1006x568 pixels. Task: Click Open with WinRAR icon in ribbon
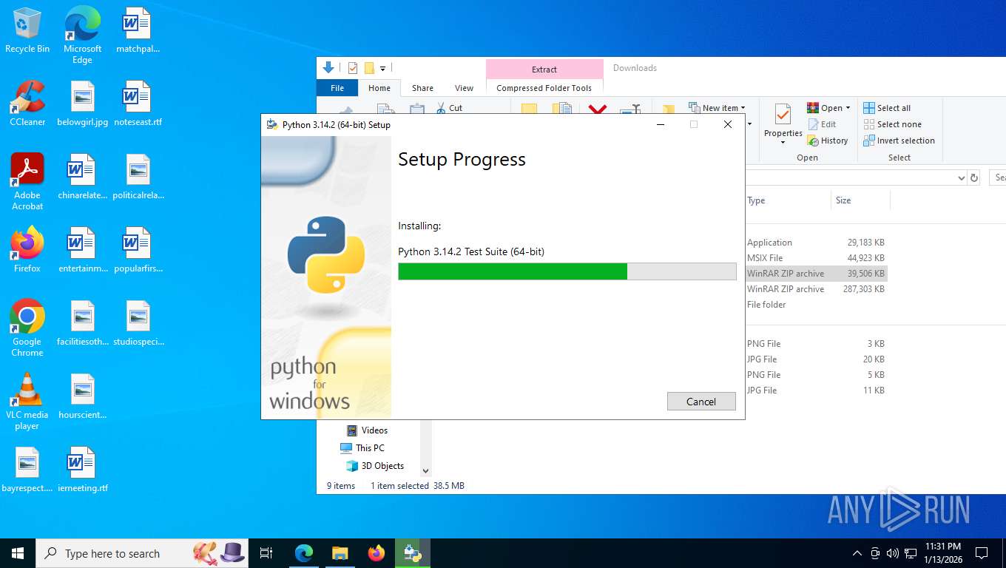pyautogui.click(x=813, y=108)
